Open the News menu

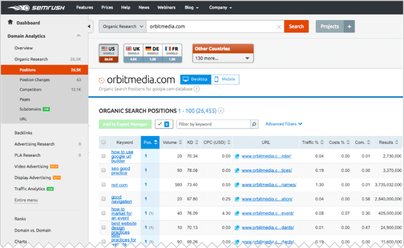point(144,7)
